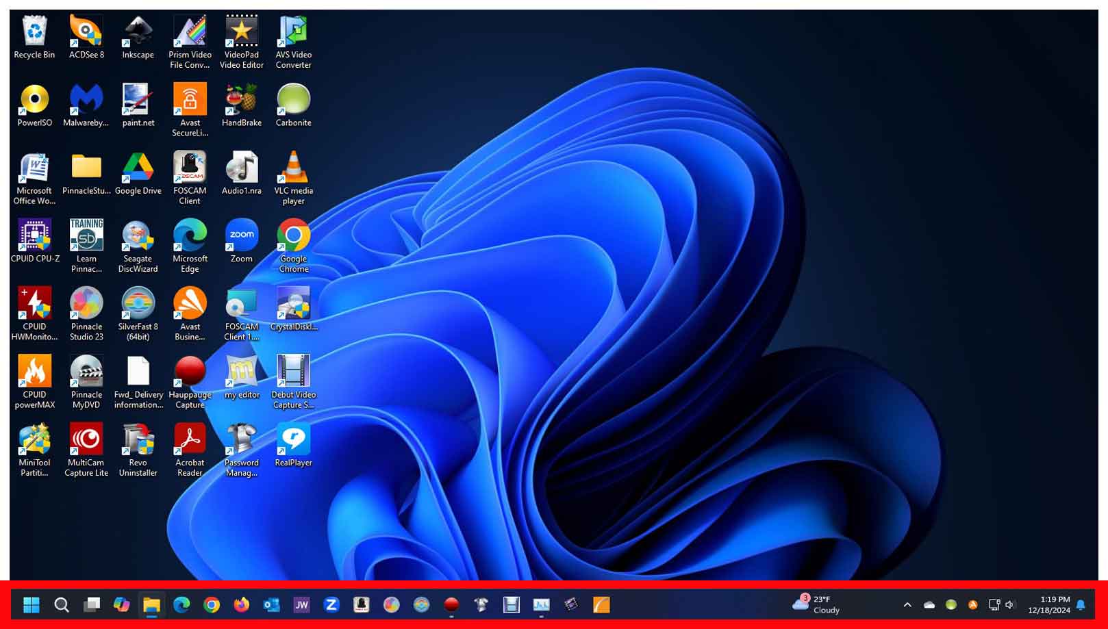Open VideoPad Video Editor desktop icon
This screenshot has height=629, width=1108.
tap(242, 42)
